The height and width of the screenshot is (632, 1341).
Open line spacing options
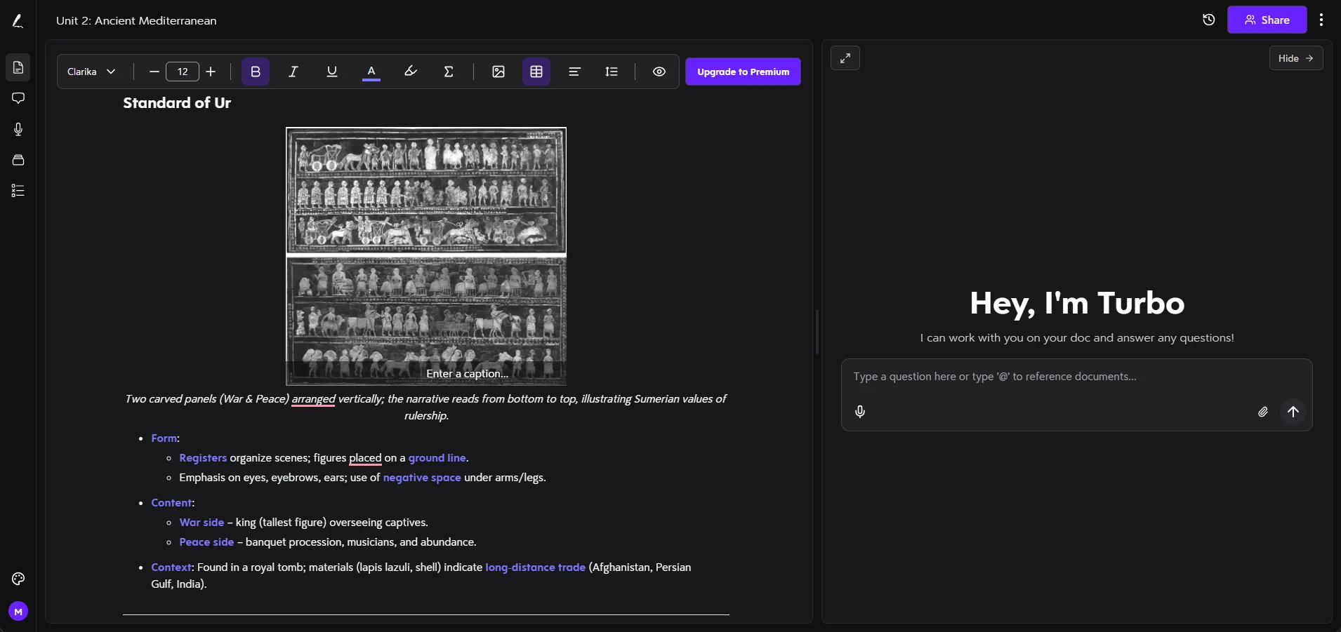(x=612, y=72)
